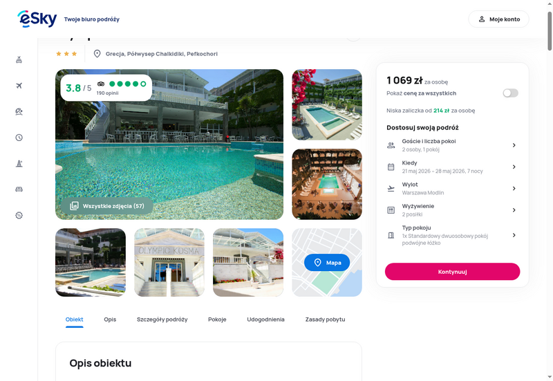Click the page vertical scrollbar thumb
Image resolution: width=553 pixels, height=381 pixels.
(x=550, y=31)
